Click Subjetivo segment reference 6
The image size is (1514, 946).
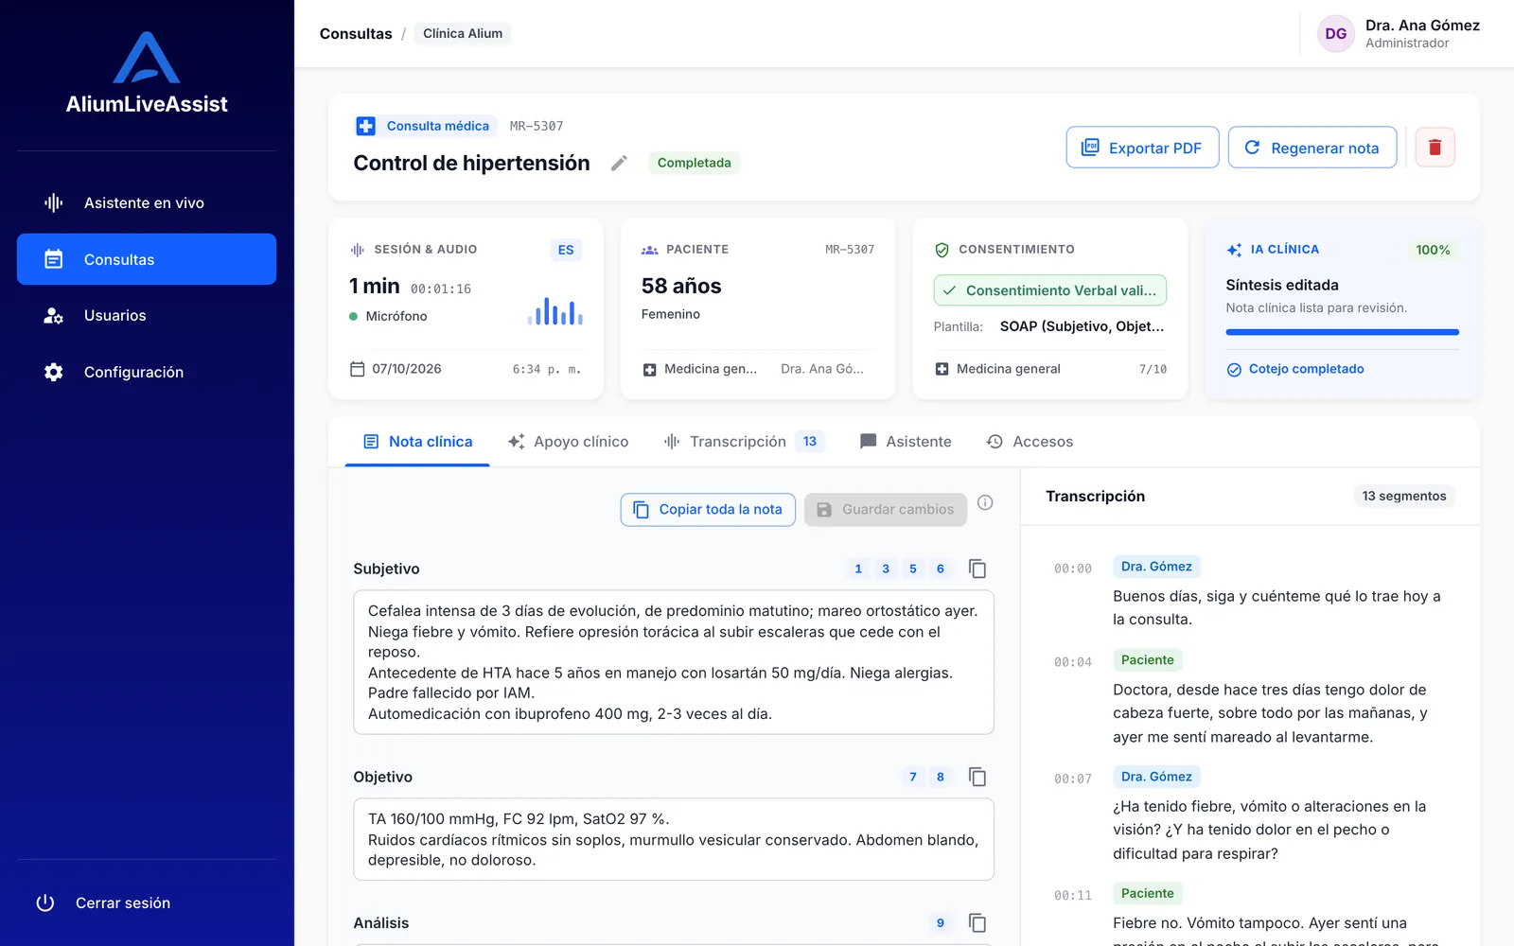point(941,569)
